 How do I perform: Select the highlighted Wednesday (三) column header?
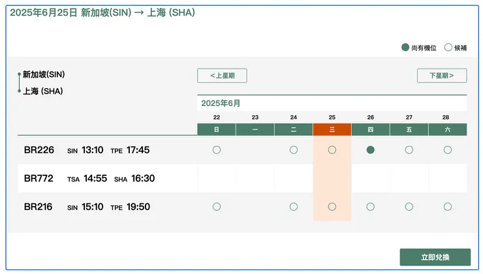[x=332, y=129]
